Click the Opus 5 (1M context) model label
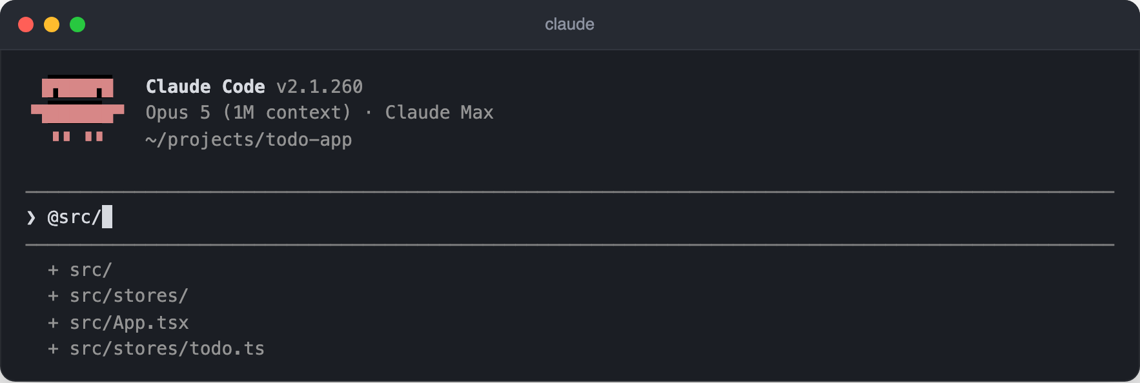This screenshot has height=383, width=1140. point(249,113)
